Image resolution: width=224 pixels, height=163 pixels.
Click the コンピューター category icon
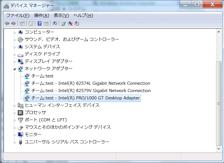tap(21, 32)
